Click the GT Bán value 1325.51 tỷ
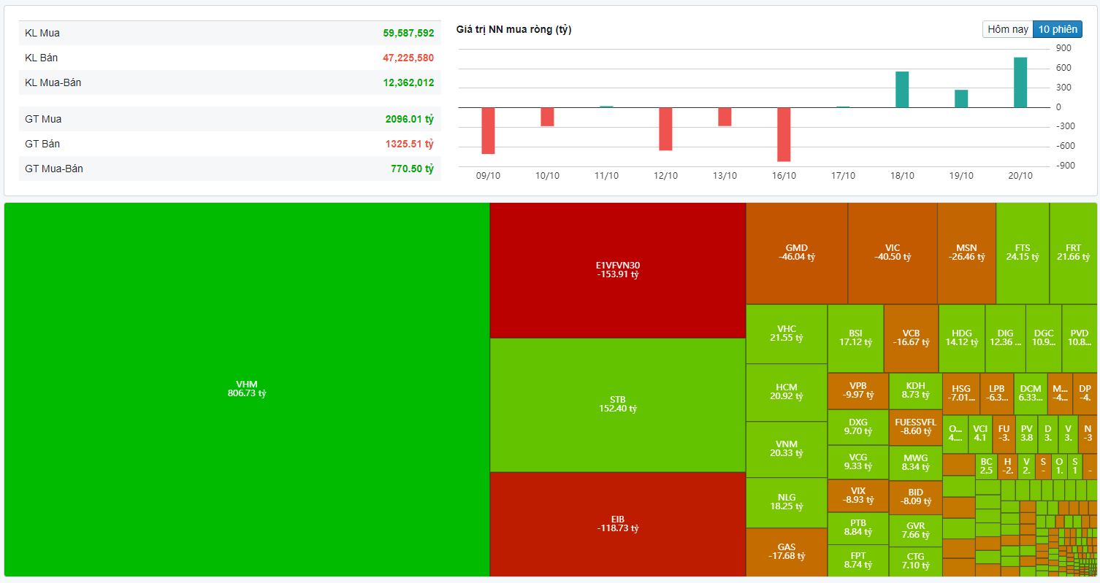The width and height of the screenshot is (1100, 583). point(410,144)
